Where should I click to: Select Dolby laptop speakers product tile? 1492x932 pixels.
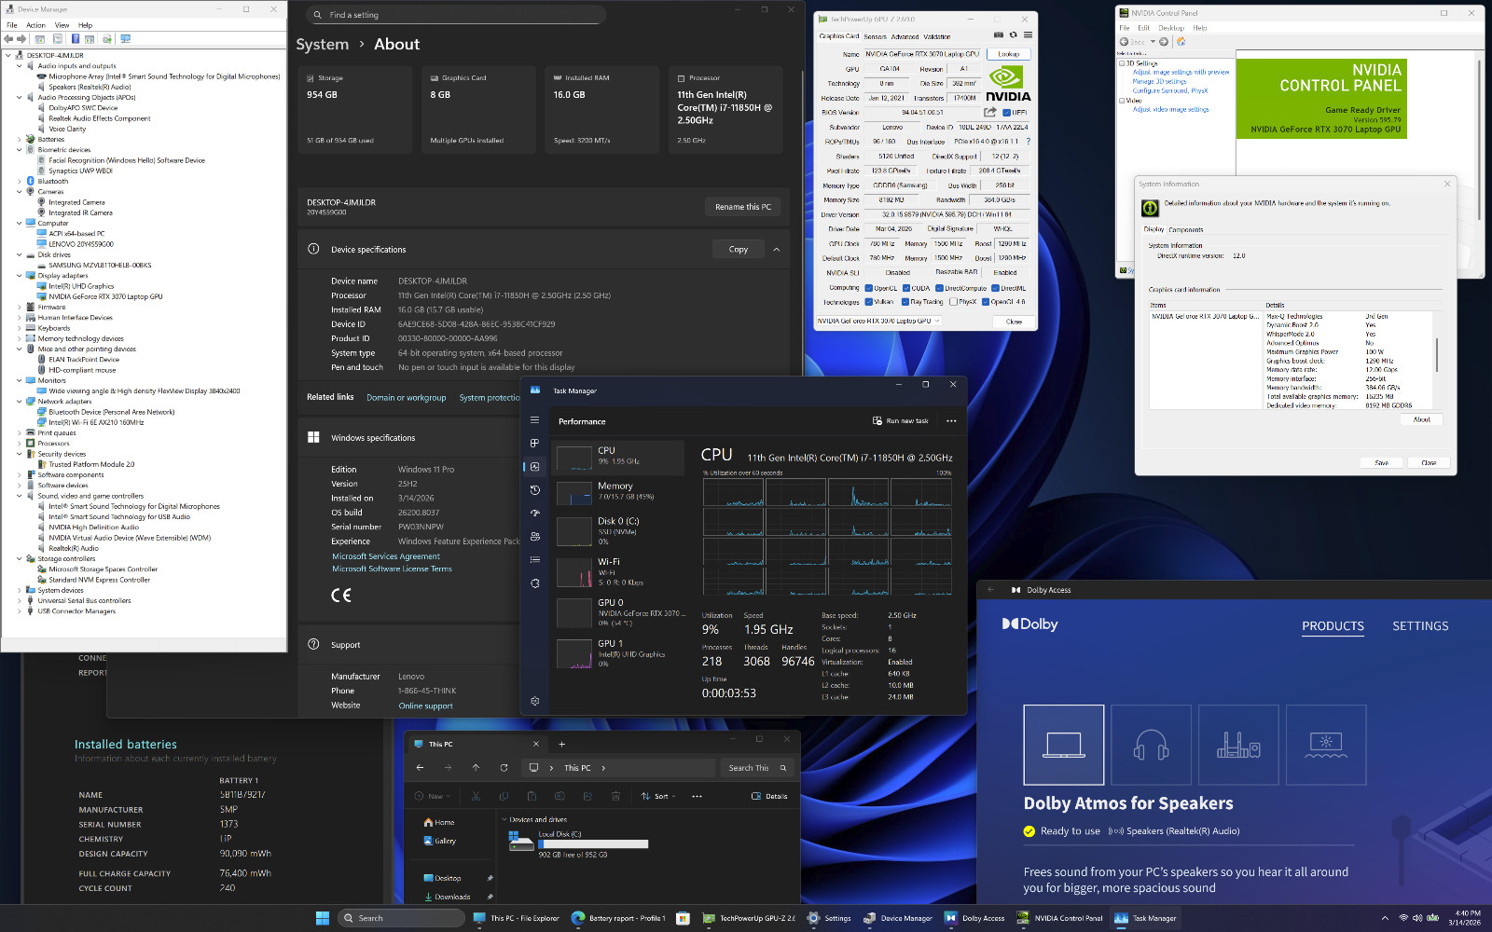click(1064, 745)
